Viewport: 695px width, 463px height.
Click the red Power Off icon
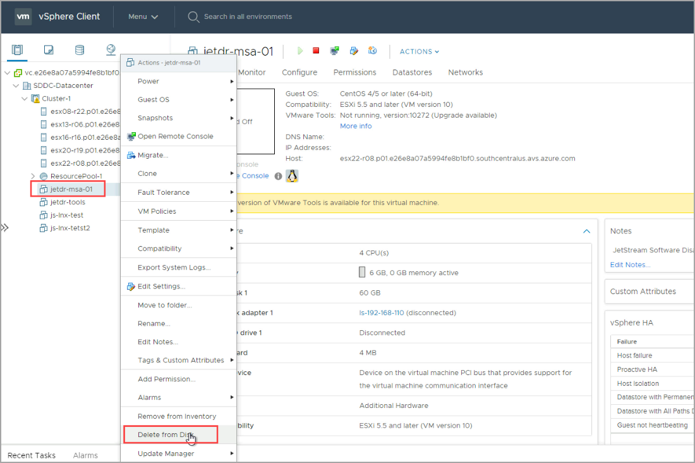[x=317, y=51]
